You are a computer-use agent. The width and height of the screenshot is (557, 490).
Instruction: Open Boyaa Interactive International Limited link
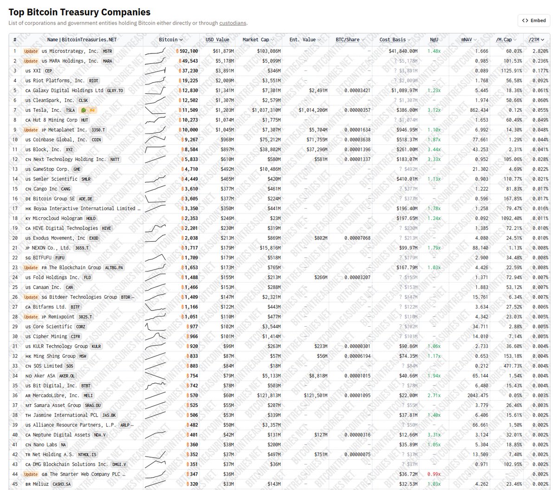[87, 208]
